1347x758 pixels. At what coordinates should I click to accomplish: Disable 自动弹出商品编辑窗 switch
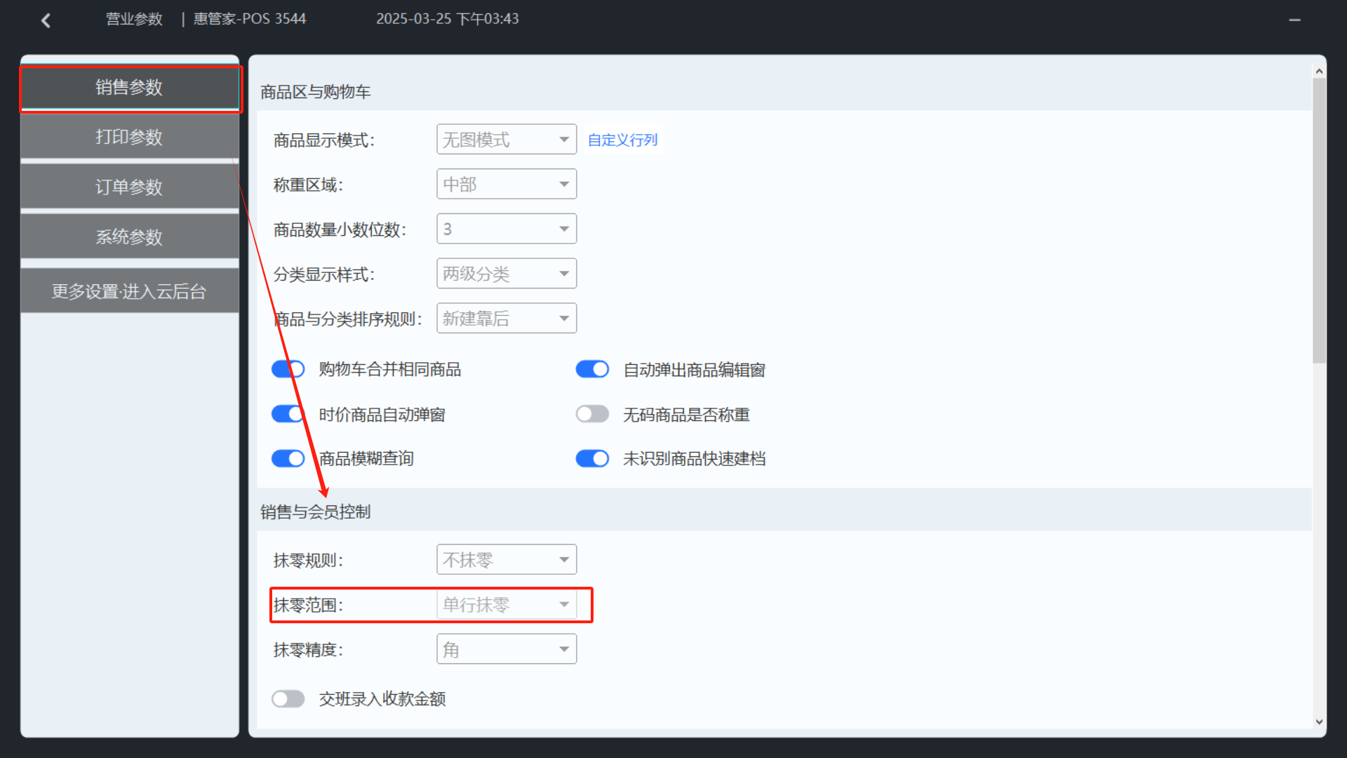pos(592,369)
